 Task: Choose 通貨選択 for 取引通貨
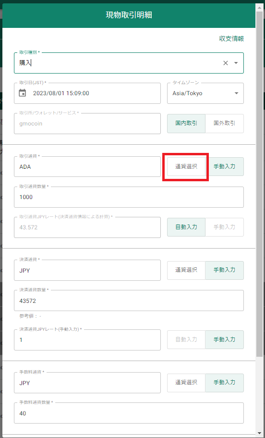point(186,166)
